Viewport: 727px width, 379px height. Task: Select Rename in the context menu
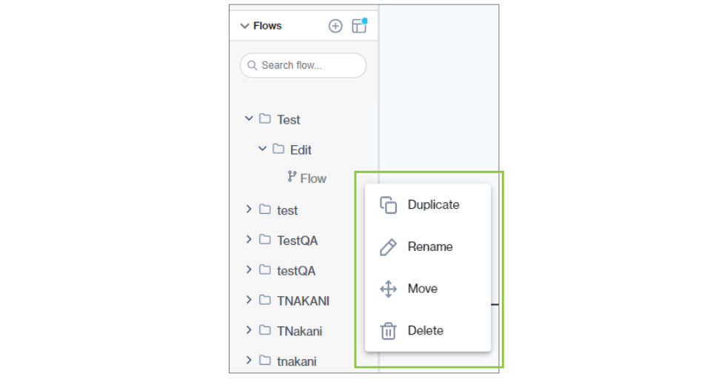tap(430, 247)
